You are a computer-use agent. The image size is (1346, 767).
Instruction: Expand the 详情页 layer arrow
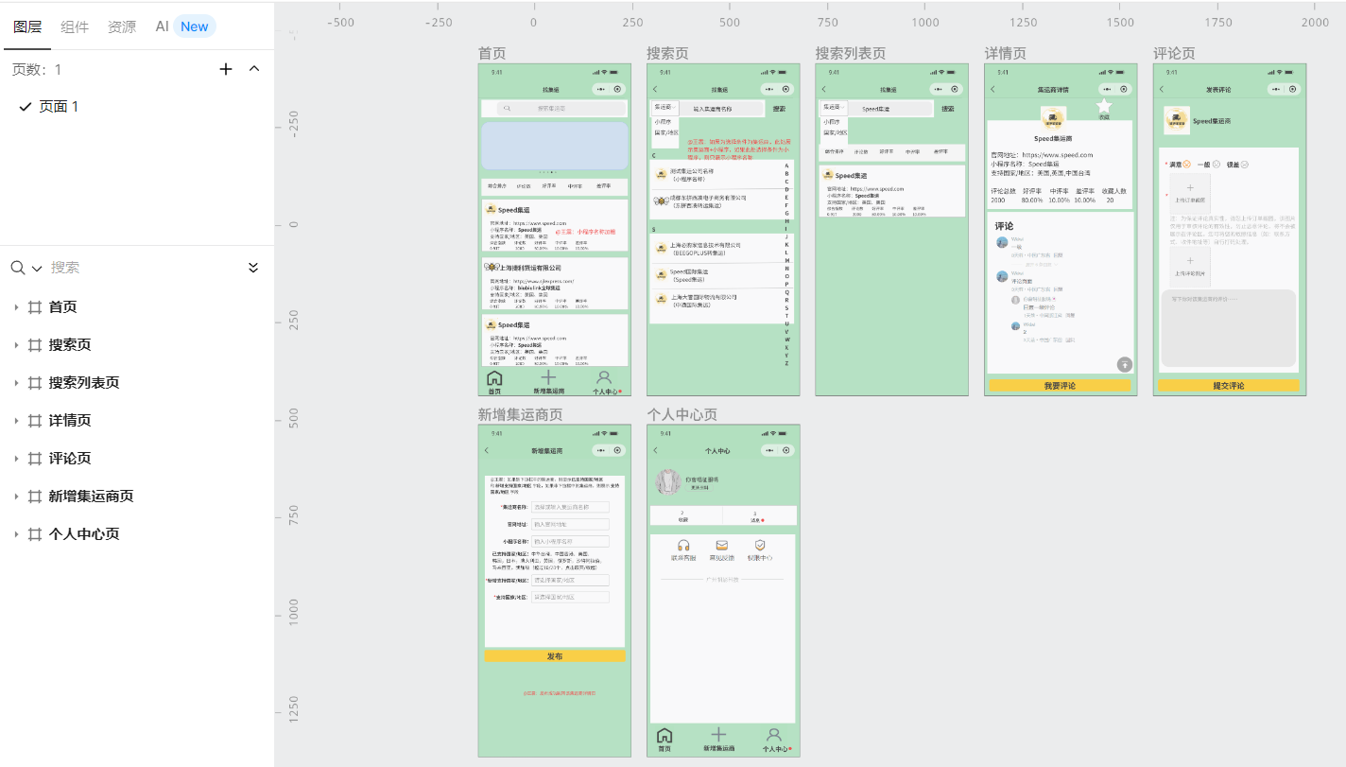(16, 421)
